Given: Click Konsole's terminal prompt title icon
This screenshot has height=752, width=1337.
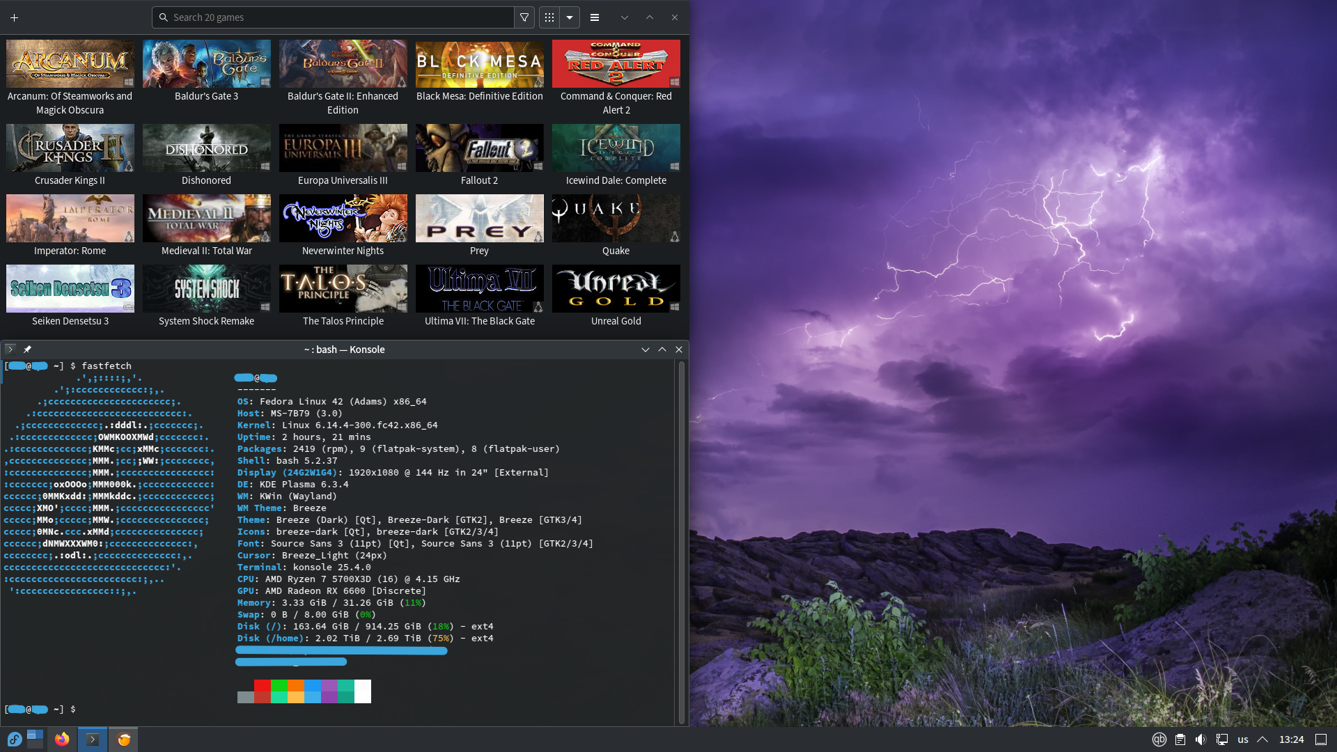Looking at the screenshot, I should click(x=10, y=350).
